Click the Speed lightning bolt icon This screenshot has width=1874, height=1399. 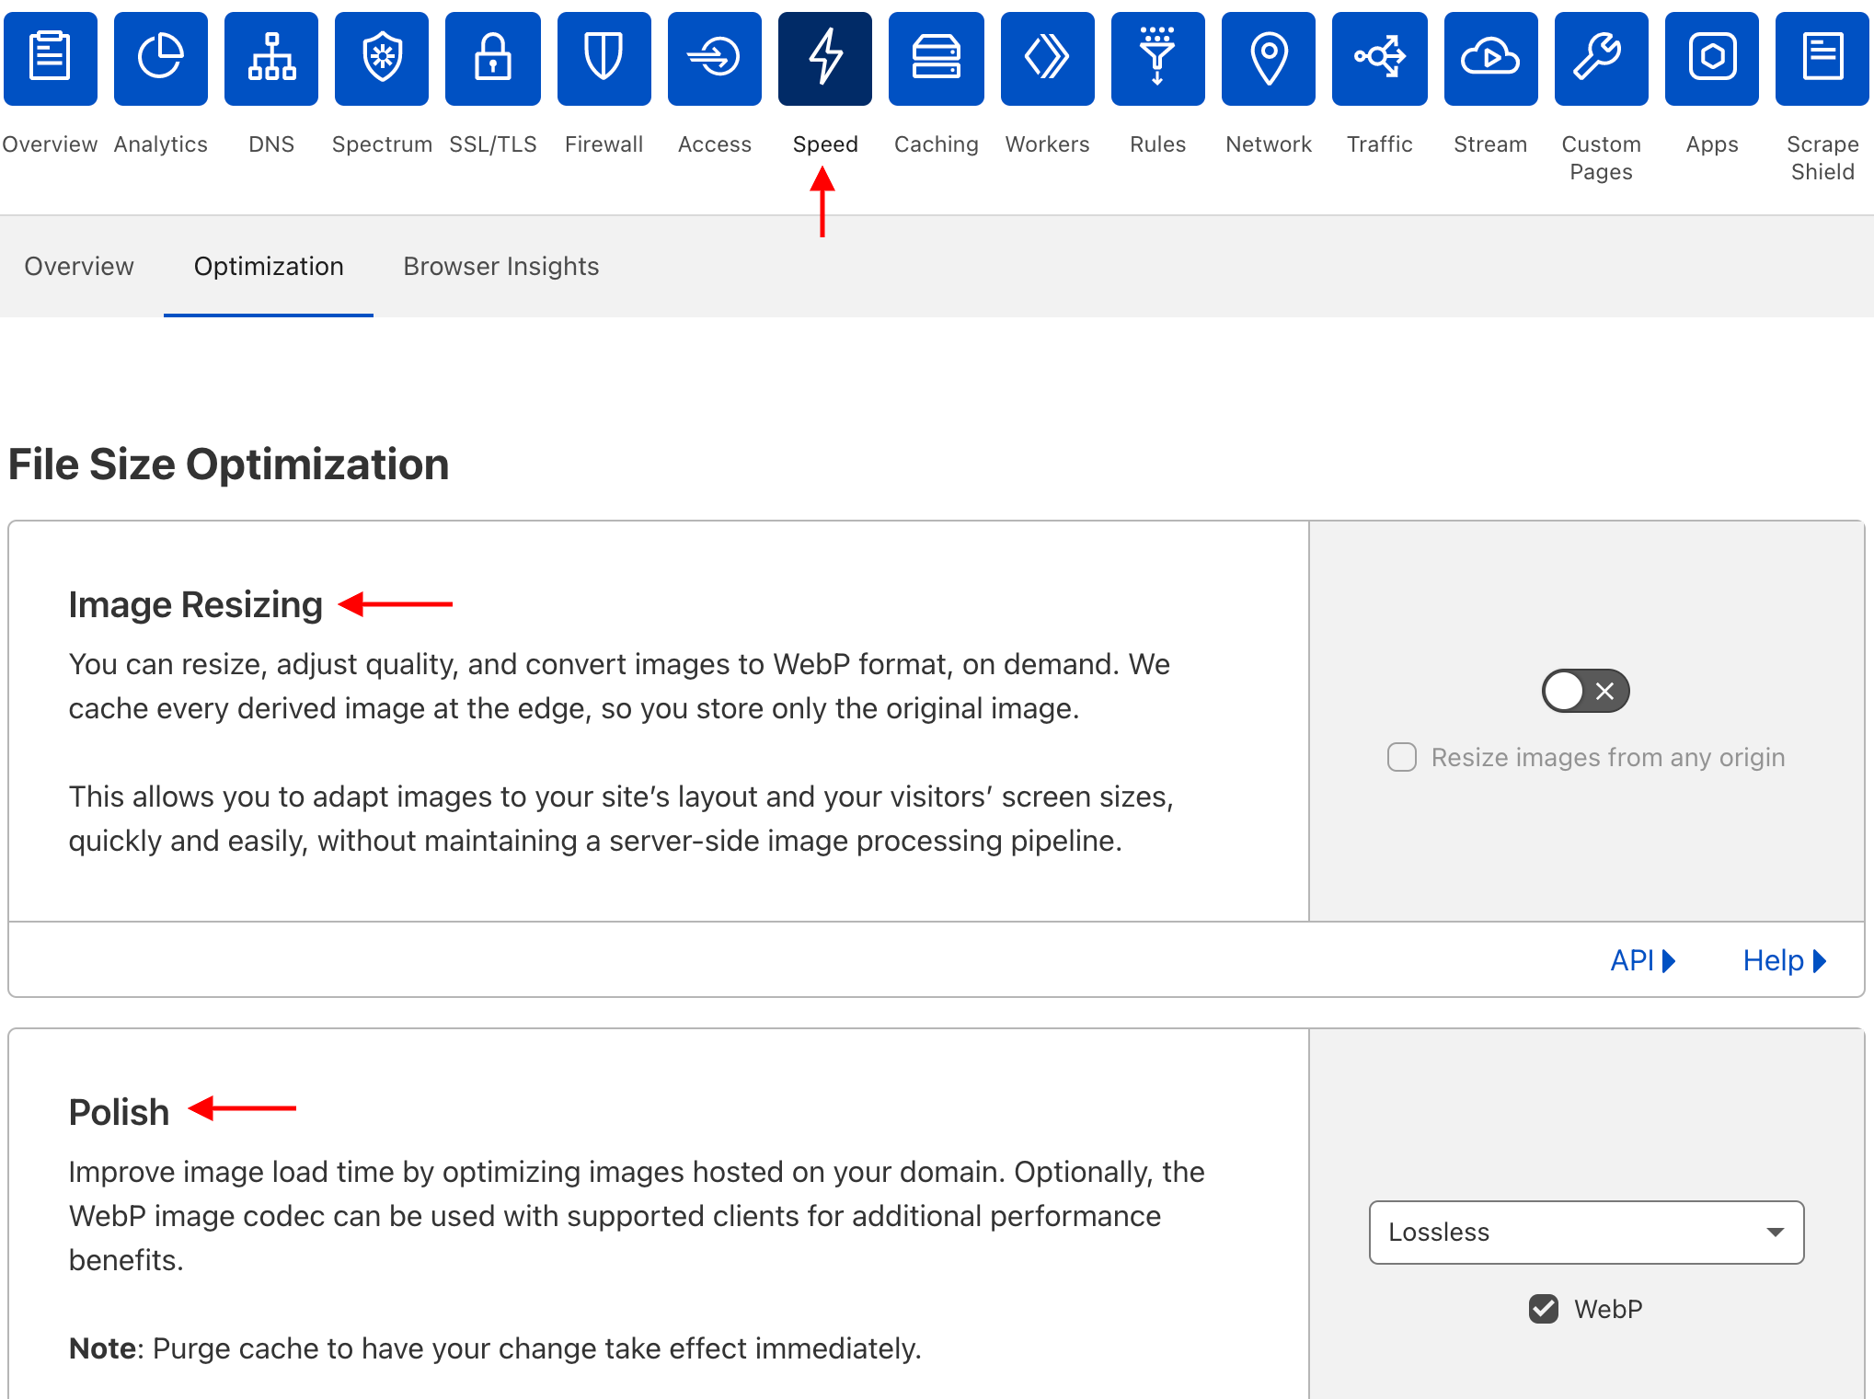coord(824,57)
